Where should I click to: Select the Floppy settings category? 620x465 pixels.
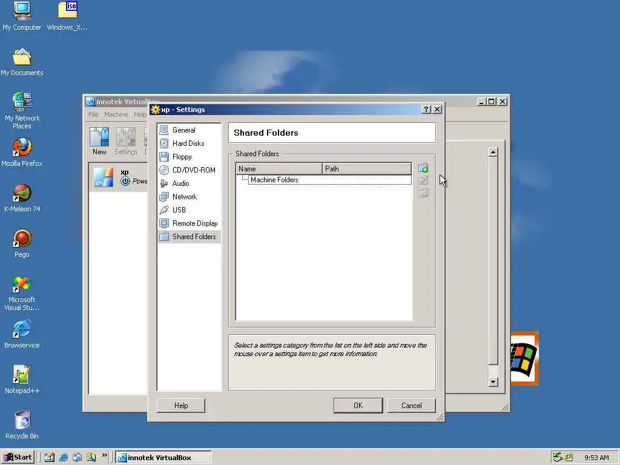point(189,157)
